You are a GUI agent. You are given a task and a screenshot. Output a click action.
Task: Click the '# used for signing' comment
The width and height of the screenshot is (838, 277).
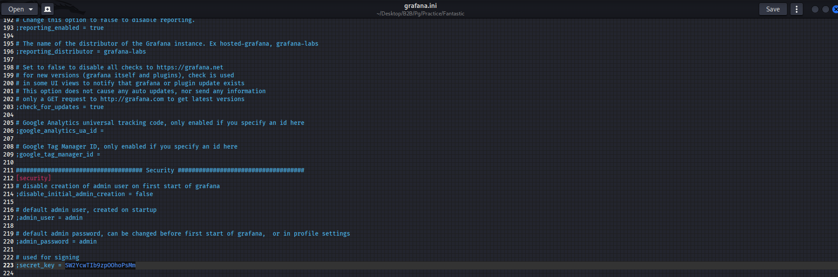tap(48, 257)
